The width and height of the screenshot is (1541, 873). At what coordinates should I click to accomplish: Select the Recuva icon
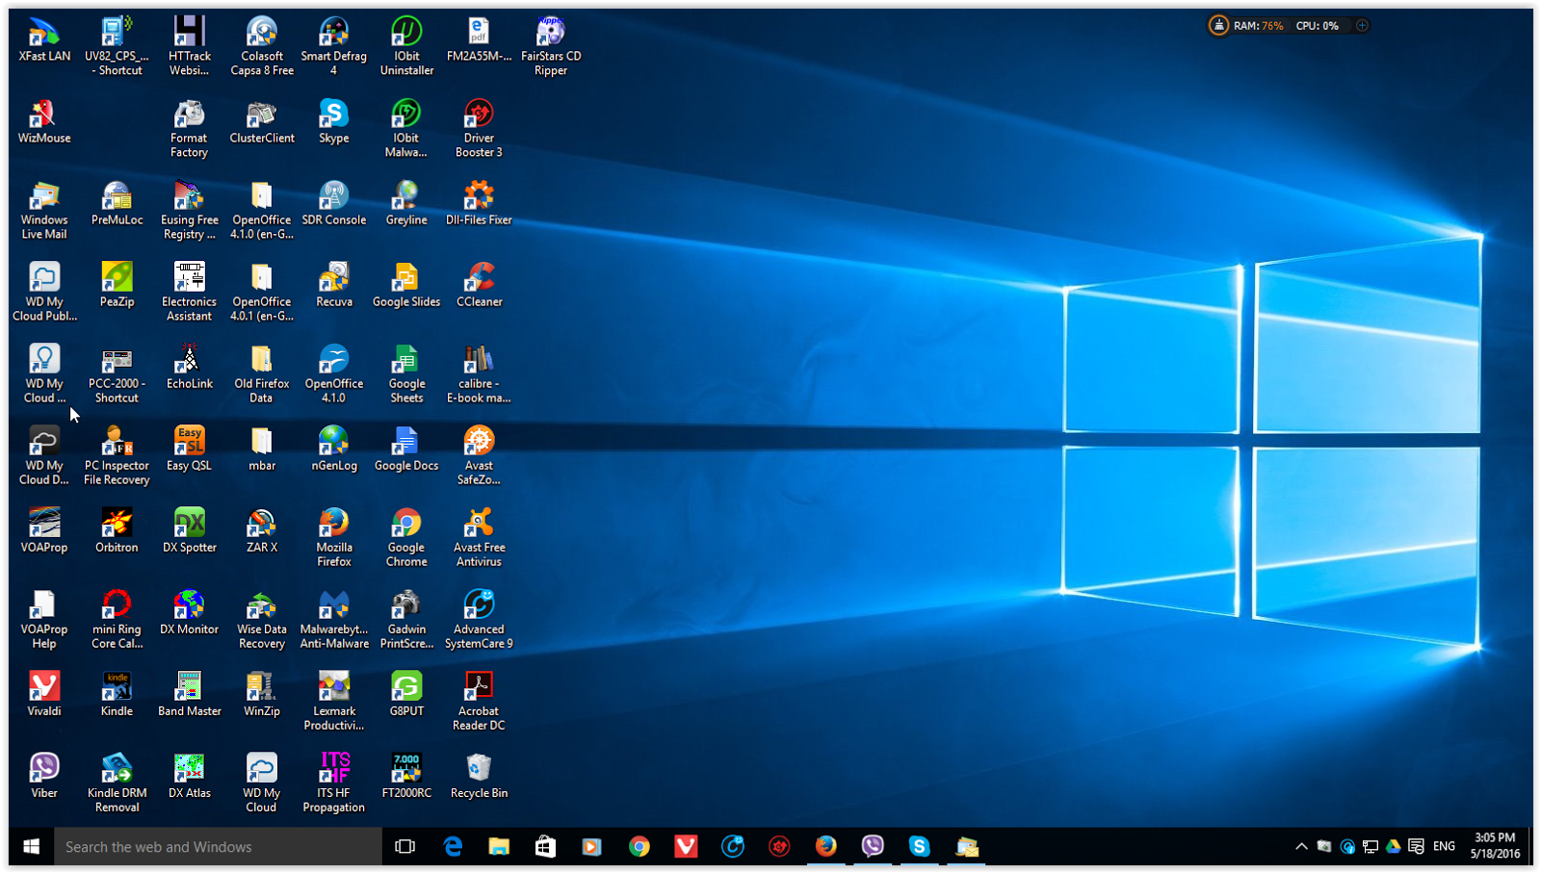(x=333, y=286)
